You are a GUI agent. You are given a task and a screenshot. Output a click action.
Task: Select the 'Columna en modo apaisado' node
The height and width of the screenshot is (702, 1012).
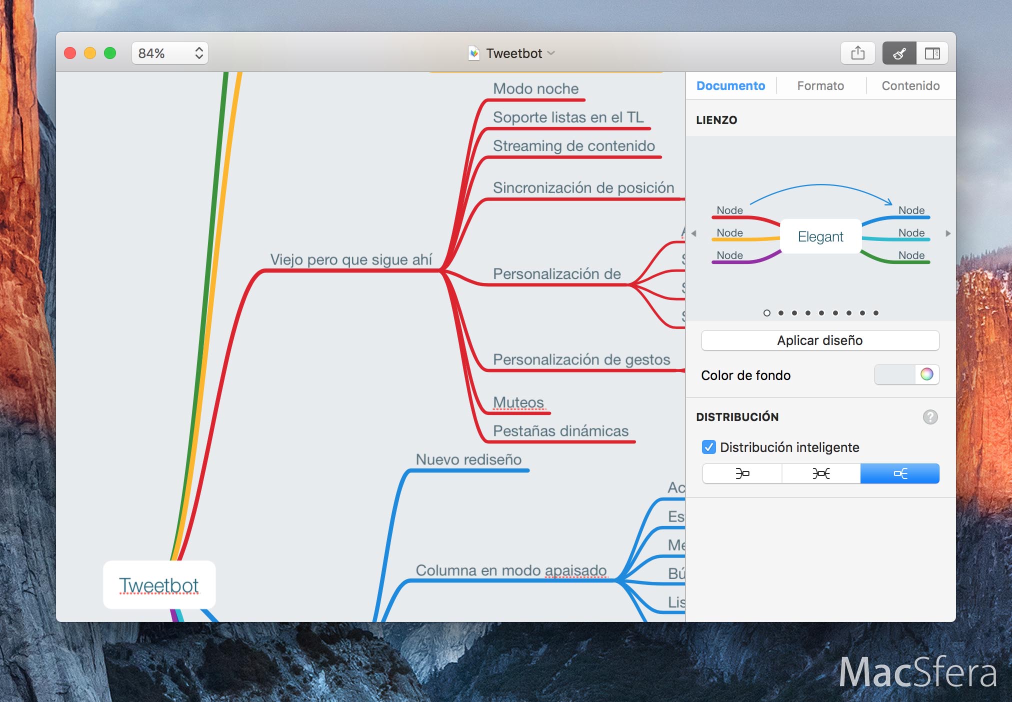pyautogui.click(x=511, y=570)
